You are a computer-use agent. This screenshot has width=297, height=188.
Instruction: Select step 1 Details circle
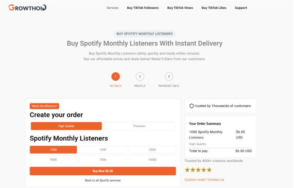pyautogui.click(x=115, y=77)
